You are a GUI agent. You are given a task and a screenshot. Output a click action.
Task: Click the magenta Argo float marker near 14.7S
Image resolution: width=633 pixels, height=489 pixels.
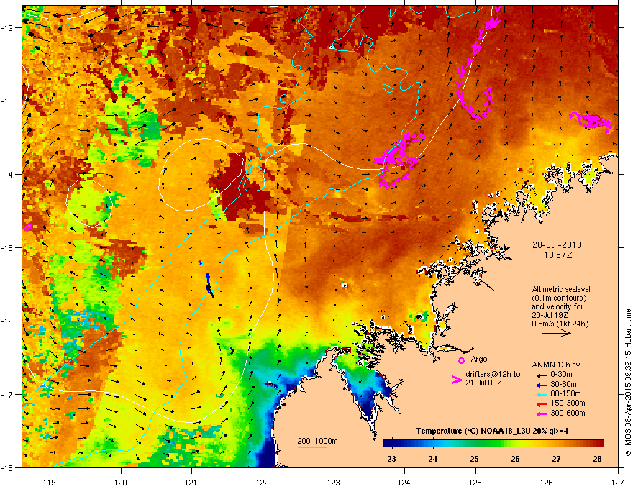click(x=28, y=227)
